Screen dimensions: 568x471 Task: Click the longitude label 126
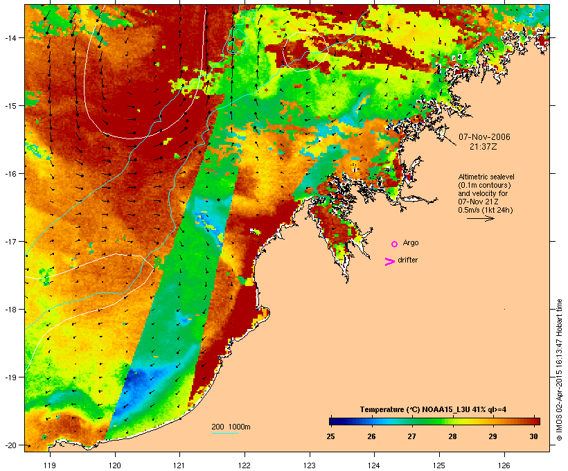[504, 465]
